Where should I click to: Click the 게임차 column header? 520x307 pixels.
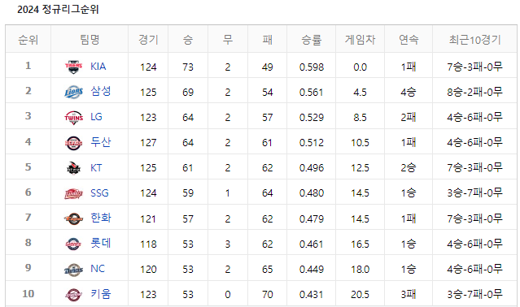360,40
